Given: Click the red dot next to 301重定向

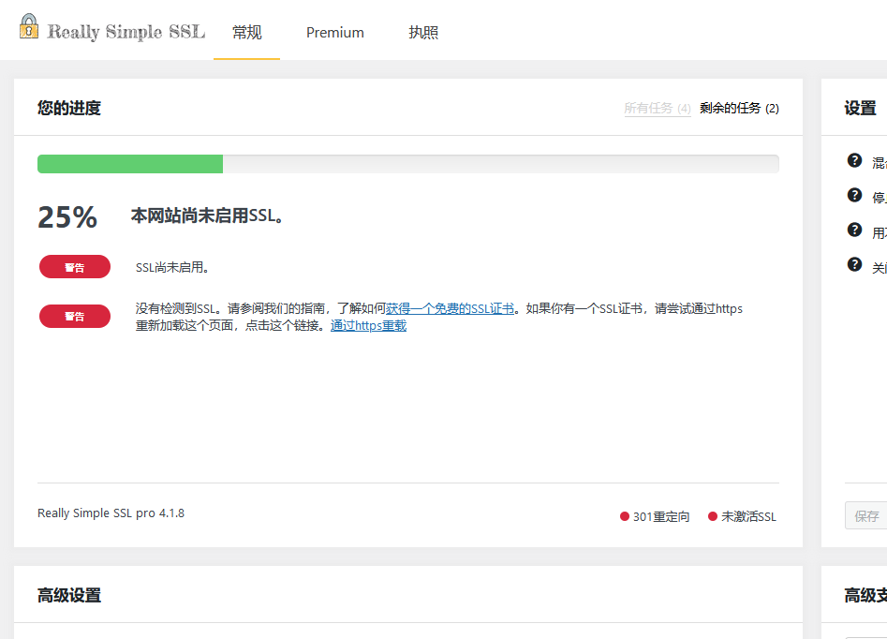Looking at the screenshot, I should point(625,516).
